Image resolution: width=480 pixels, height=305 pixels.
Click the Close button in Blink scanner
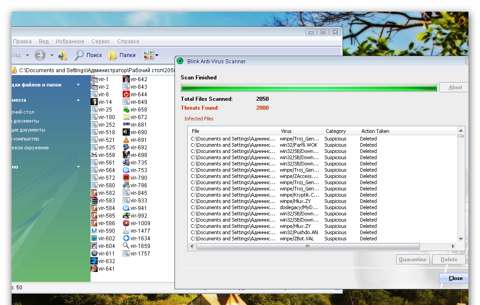pyautogui.click(x=454, y=278)
